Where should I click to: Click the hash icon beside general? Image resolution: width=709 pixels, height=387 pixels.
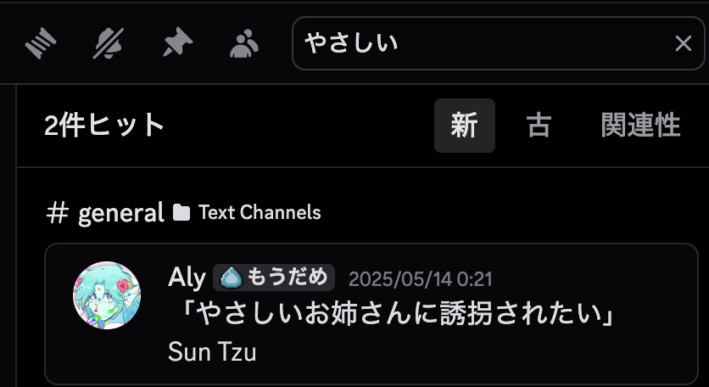coord(58,212)
